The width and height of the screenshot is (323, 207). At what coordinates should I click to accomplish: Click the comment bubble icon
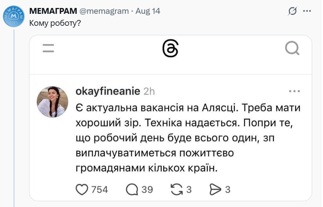[132, 189]
